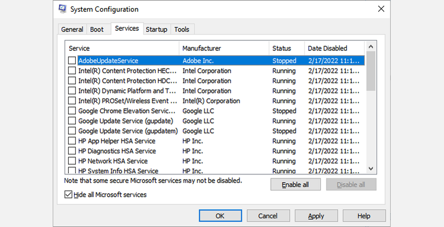The height and width of the screenshot is (227, 444).
Task: Click the greyed Disable all button
Action: (x=351, y=184)
